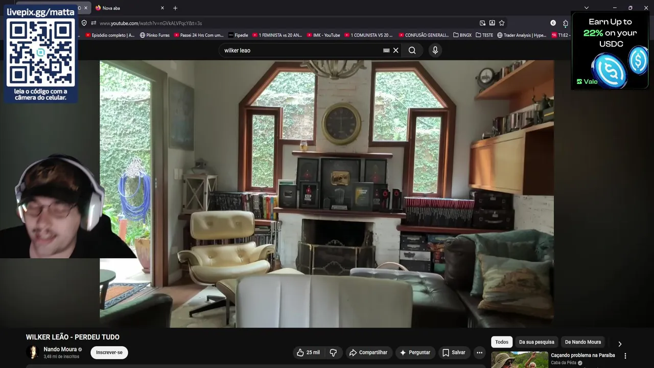Expand the TESTE bookmarks folder

click(x=484, y=35)
